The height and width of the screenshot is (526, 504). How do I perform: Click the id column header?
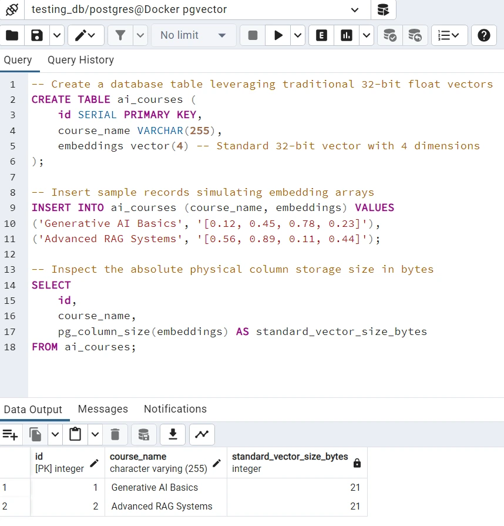[68, 463]
